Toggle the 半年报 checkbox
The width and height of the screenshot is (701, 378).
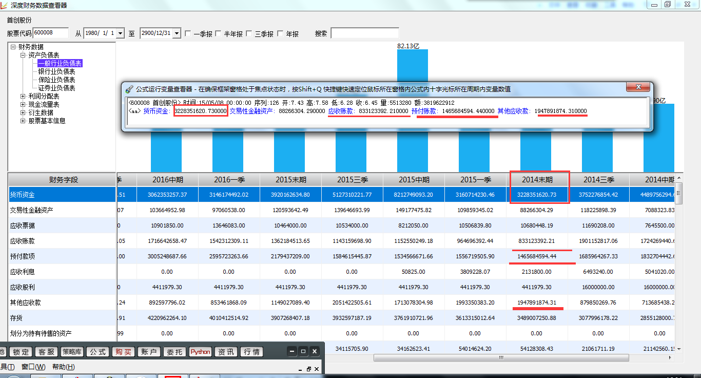click(x=218, y=33)
